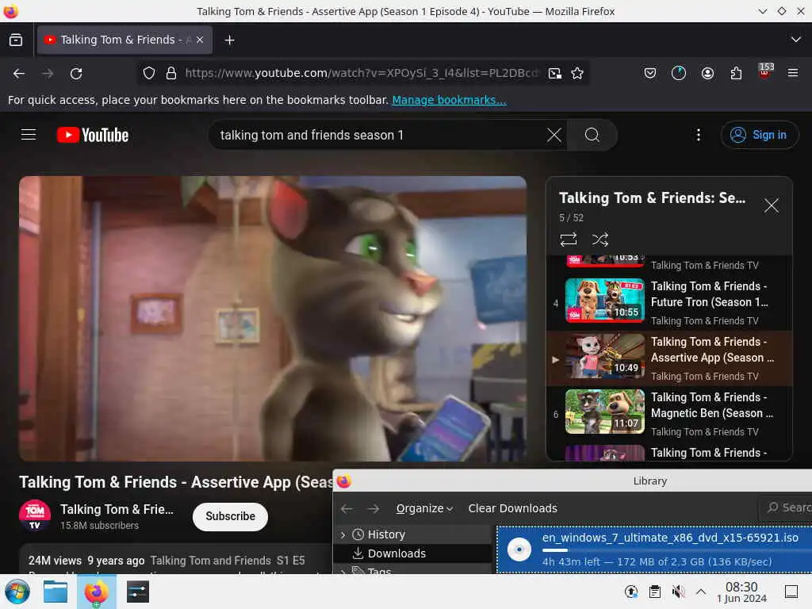Open the clipboard tray icon
This screenshot has height=609, width=812.
[x=654, y=592]
